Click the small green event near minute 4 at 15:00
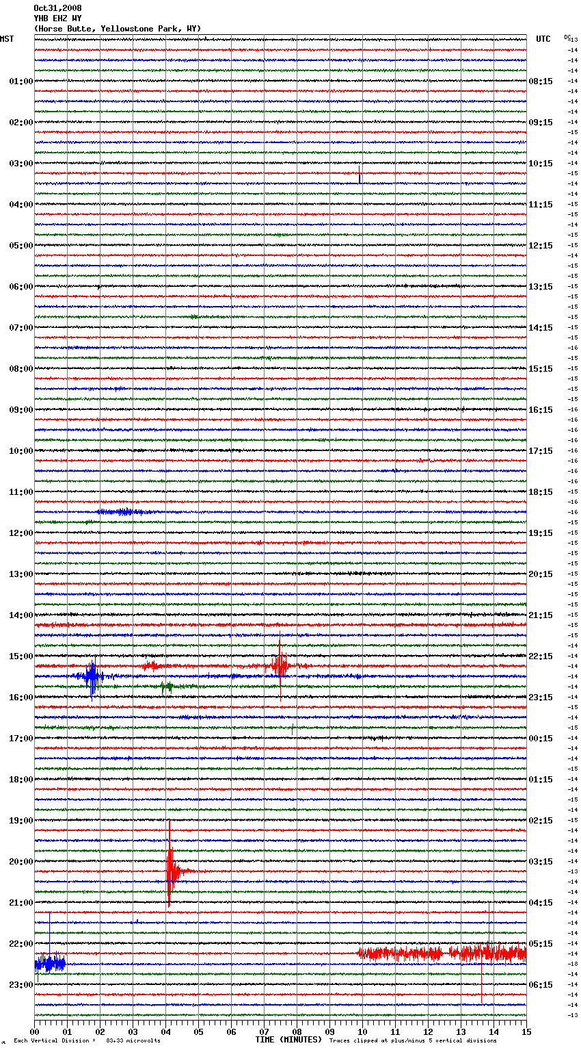The height and width of the screenshot is (1050, 581). (167, 686)
